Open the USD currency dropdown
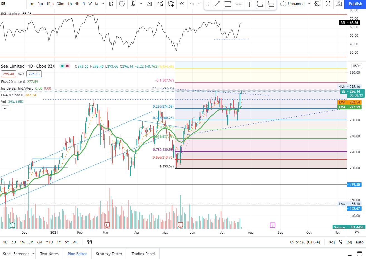Viewport: 366px width, 259px height. pos(357,66)
